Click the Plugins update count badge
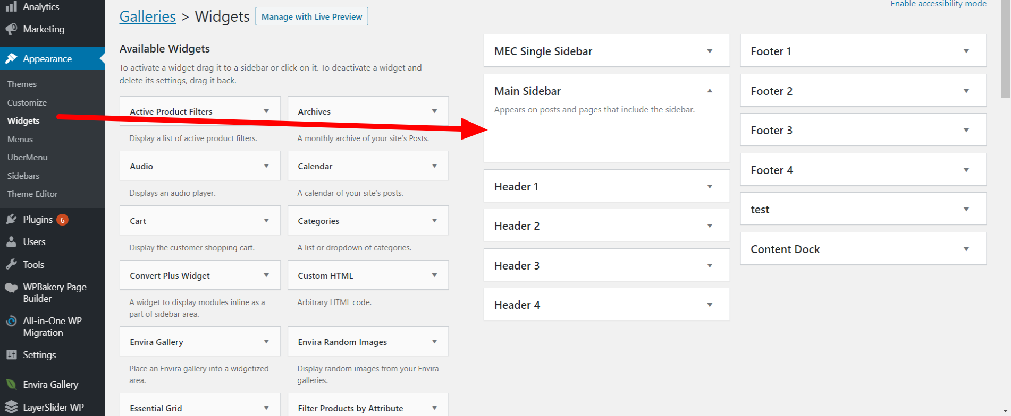The image size is (1011, 416). [62, 220]
